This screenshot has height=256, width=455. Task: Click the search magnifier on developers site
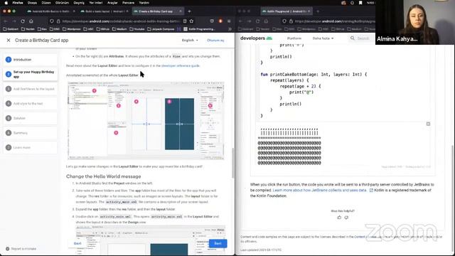point(353,38)
